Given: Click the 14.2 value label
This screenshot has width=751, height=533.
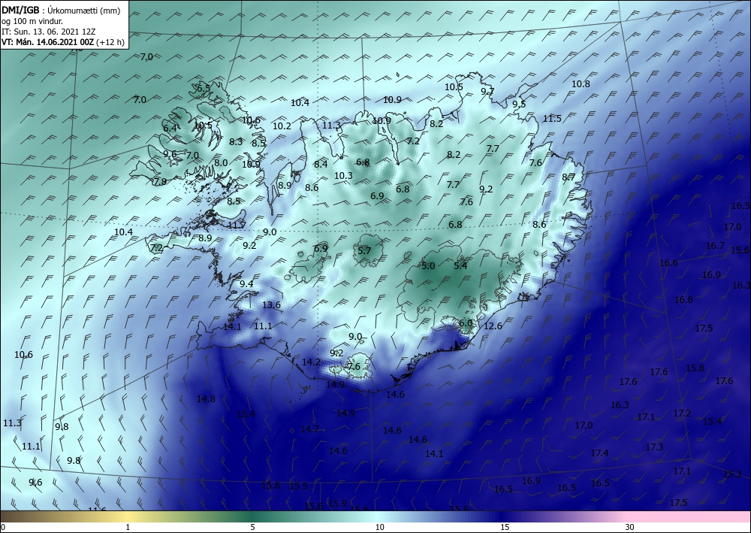Looking at the screenshot, I should pyautogui.click(x=311, y=362).
